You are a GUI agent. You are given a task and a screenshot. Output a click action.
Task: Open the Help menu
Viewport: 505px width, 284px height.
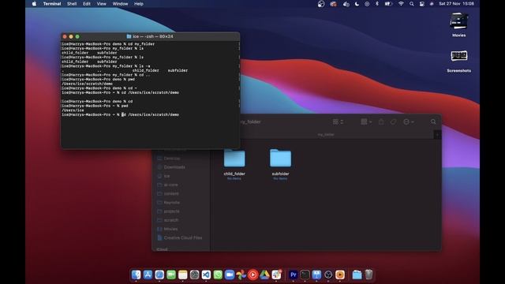pos(139,4)
